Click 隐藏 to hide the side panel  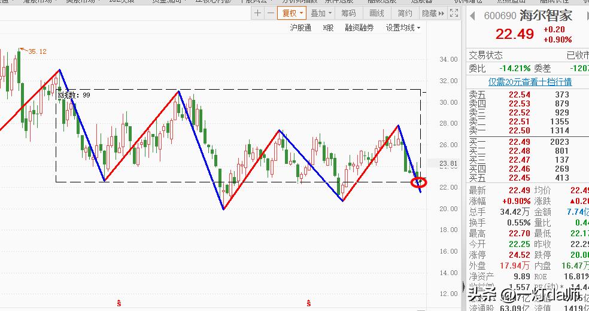pyautogui.click(x=433, y=14)
